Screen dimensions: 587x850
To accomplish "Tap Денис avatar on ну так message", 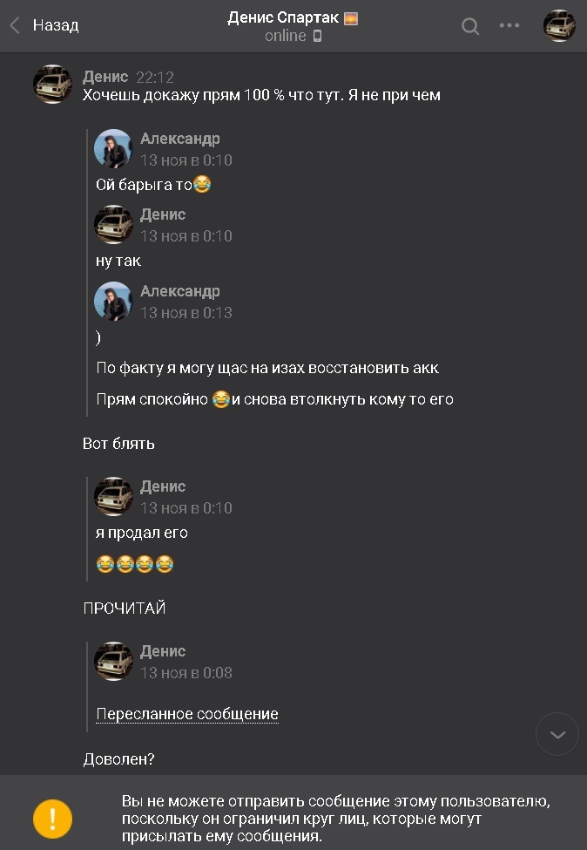I will [x=113, y=224].
